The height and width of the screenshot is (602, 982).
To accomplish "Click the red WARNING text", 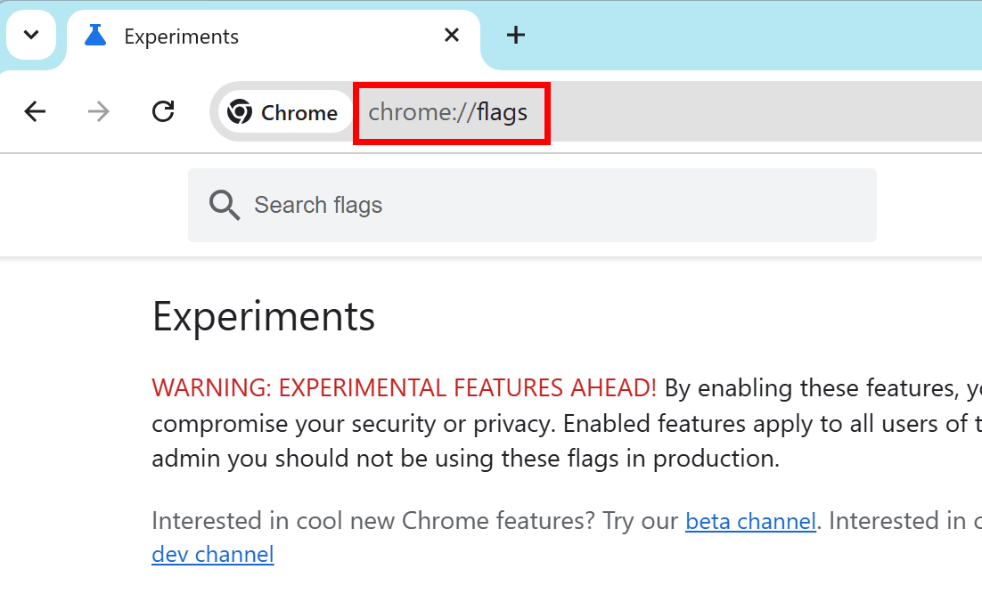I will click(x=404, y=388).
